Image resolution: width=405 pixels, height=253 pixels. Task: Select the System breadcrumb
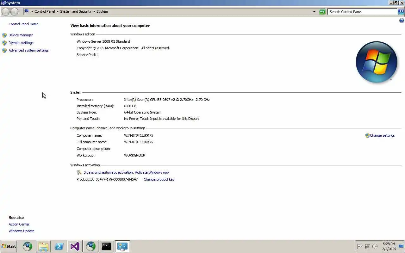click(x=102, y=11)
